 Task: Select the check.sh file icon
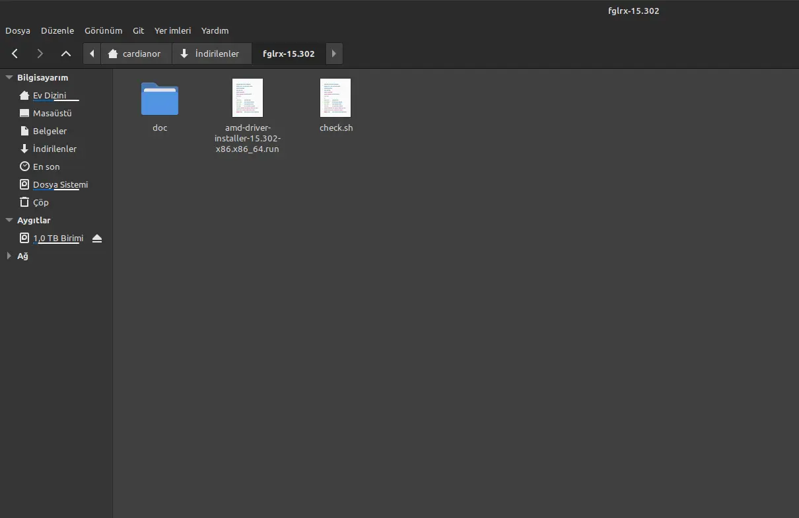(335, 98)
